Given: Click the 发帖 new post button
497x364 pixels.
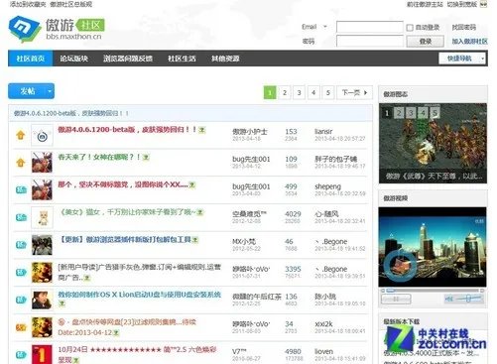Looking at the screenshot, I should click(27, 91).
